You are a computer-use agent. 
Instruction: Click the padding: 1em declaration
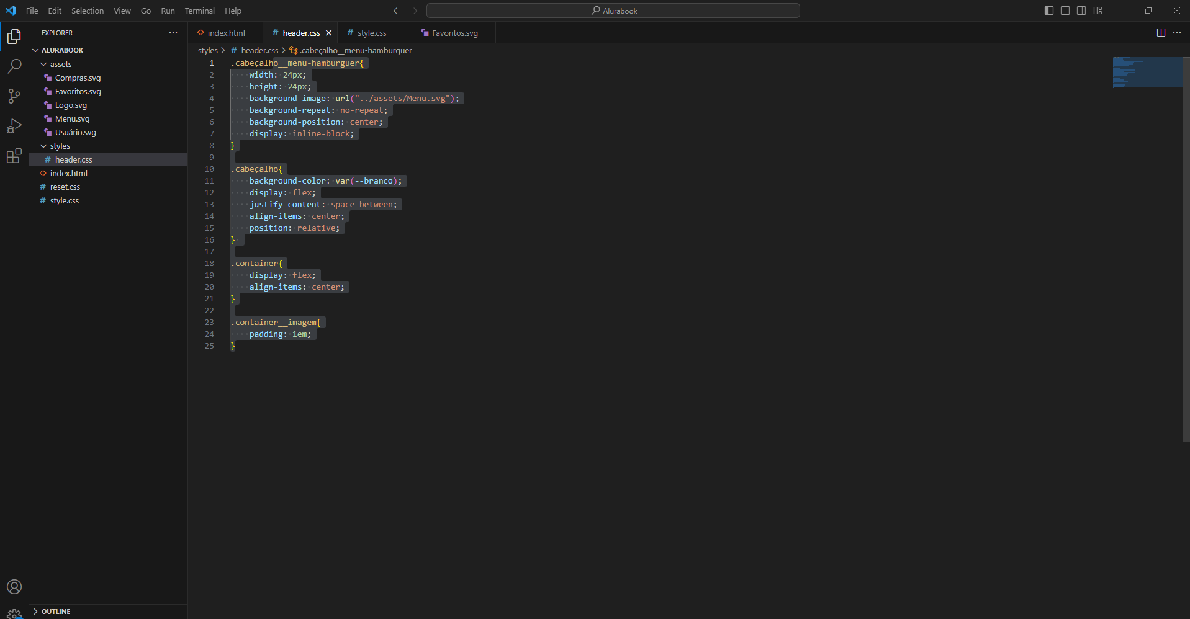[x=280, y=334]
